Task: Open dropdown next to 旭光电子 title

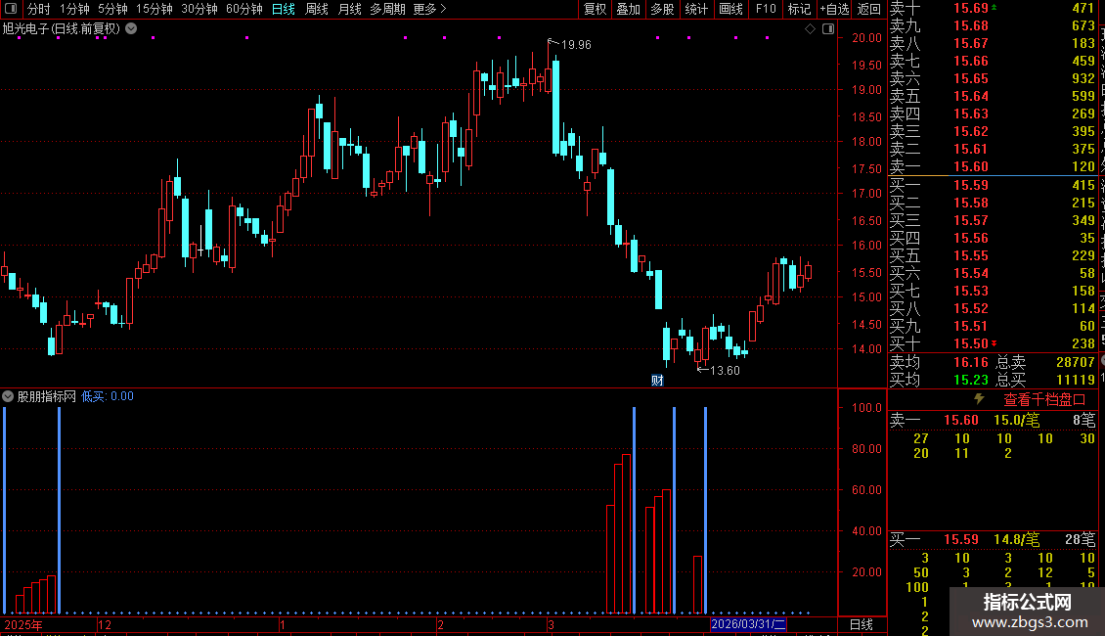Action: (x=131, y=29)
